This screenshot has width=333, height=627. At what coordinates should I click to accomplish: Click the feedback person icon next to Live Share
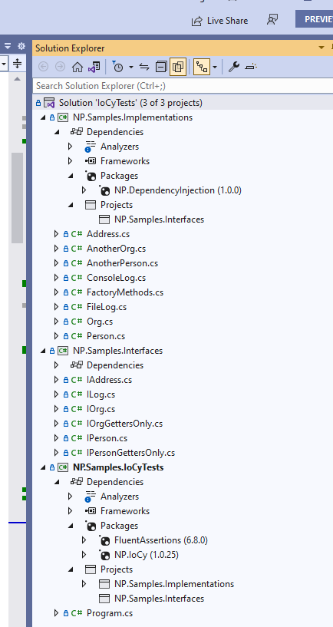click(x=272, y=20)
